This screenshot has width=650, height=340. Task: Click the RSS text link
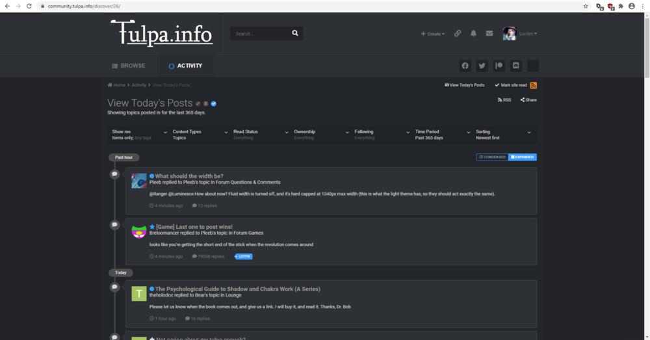click(504, 100)
